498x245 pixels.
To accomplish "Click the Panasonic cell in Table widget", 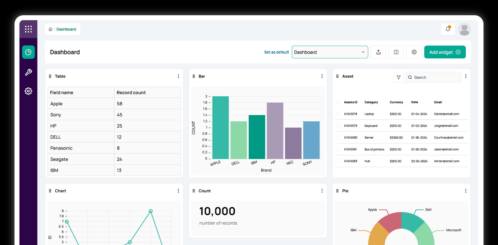I will 81,148.
